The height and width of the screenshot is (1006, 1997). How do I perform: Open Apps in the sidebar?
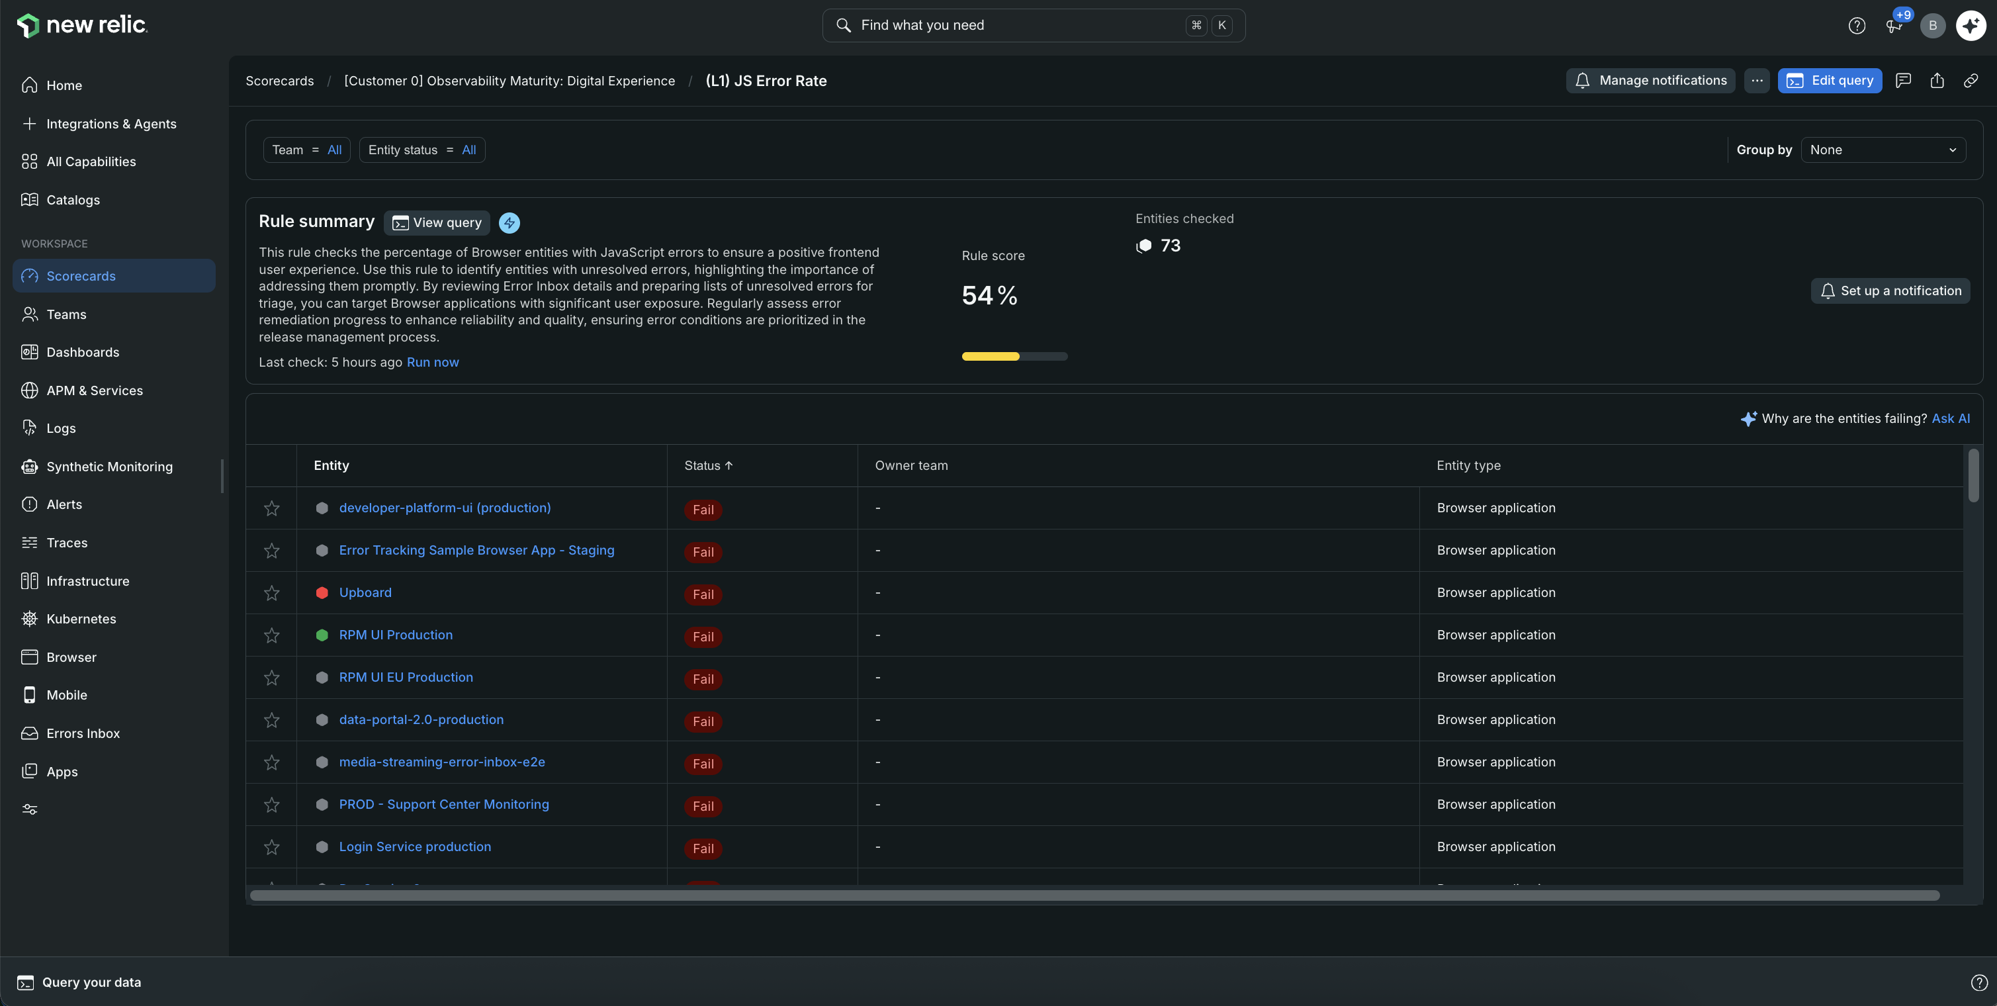coord(114,772)
